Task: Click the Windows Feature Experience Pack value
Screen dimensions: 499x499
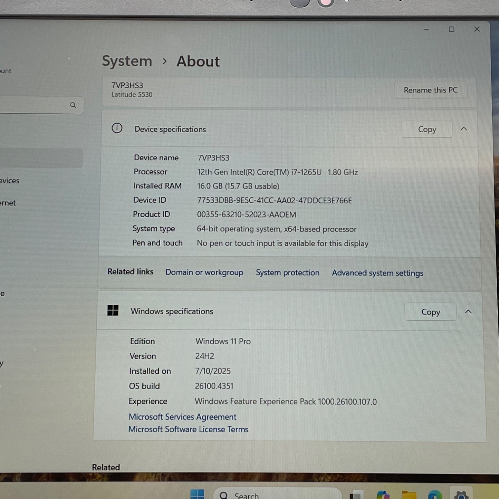Action: pyautogui.click(x=286, y=401)
